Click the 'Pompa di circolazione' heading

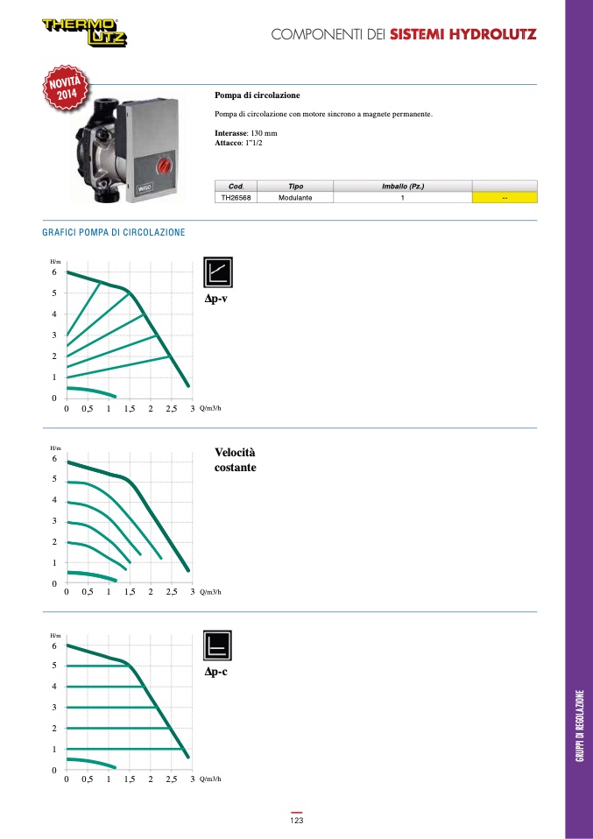(258, 95)
